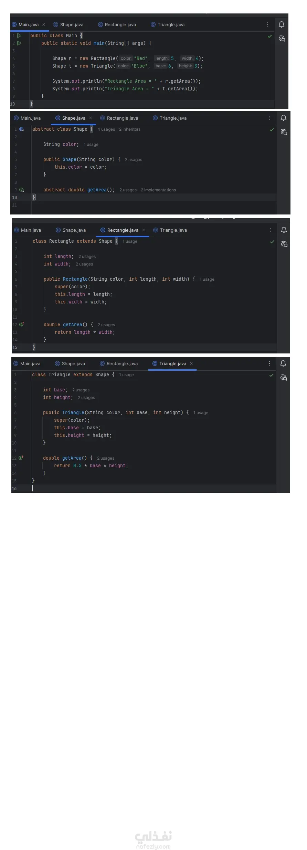This screenshot has width=307, height=850.
Task: Close the active Rectangle.java tab
Action: coord(144,230)
